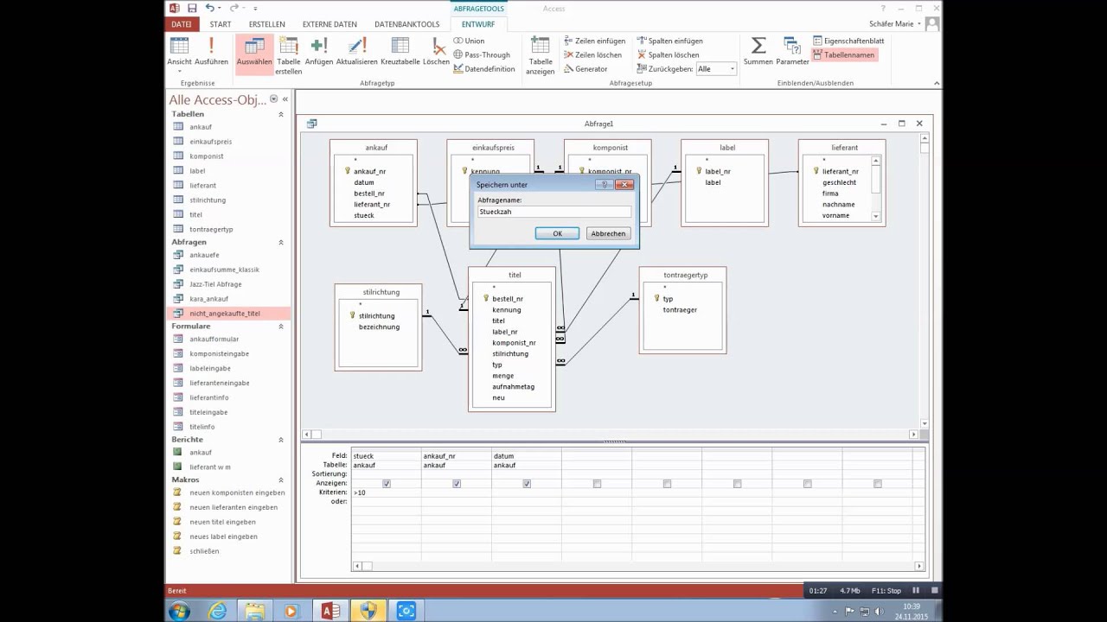Click the Kriterien cell containing >10
This screenshot has height=622, width=1107.
(386, 492)
